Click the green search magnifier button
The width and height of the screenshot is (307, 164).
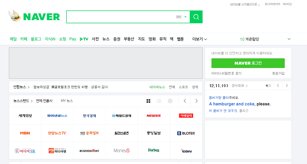(196, 17)
